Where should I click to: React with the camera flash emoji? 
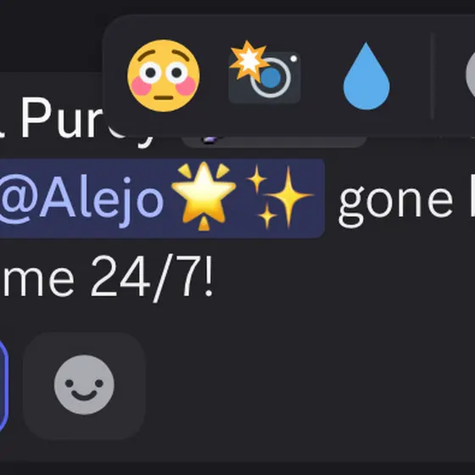[x=265, y=73]
